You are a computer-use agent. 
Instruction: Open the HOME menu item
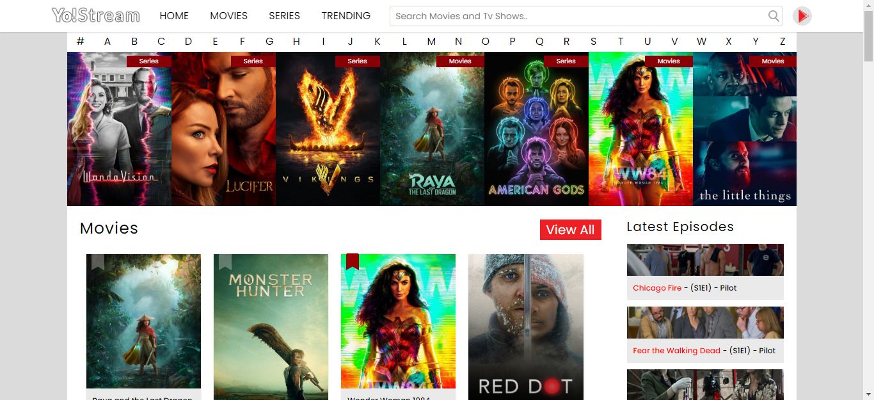[174, 16]
